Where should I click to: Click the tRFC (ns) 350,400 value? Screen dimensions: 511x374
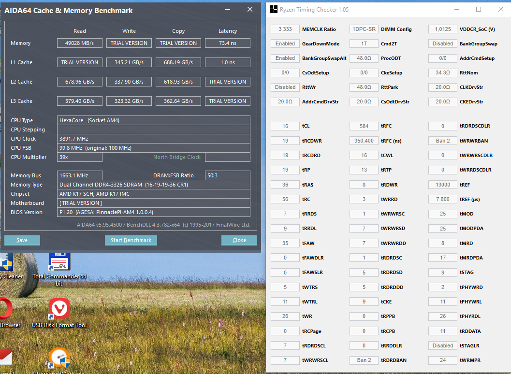coord(364,141)
